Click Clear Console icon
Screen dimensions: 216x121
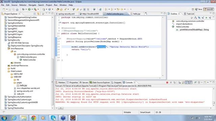pos(179,82)
